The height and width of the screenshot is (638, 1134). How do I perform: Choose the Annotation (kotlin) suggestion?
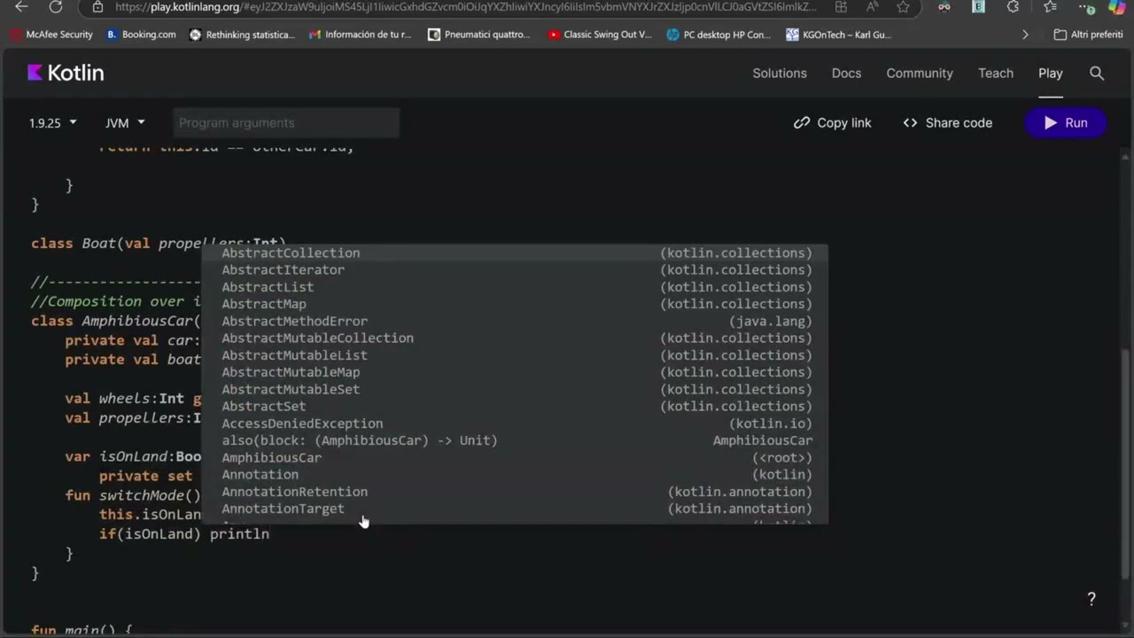pyautogui.click(x=515, y=475)
